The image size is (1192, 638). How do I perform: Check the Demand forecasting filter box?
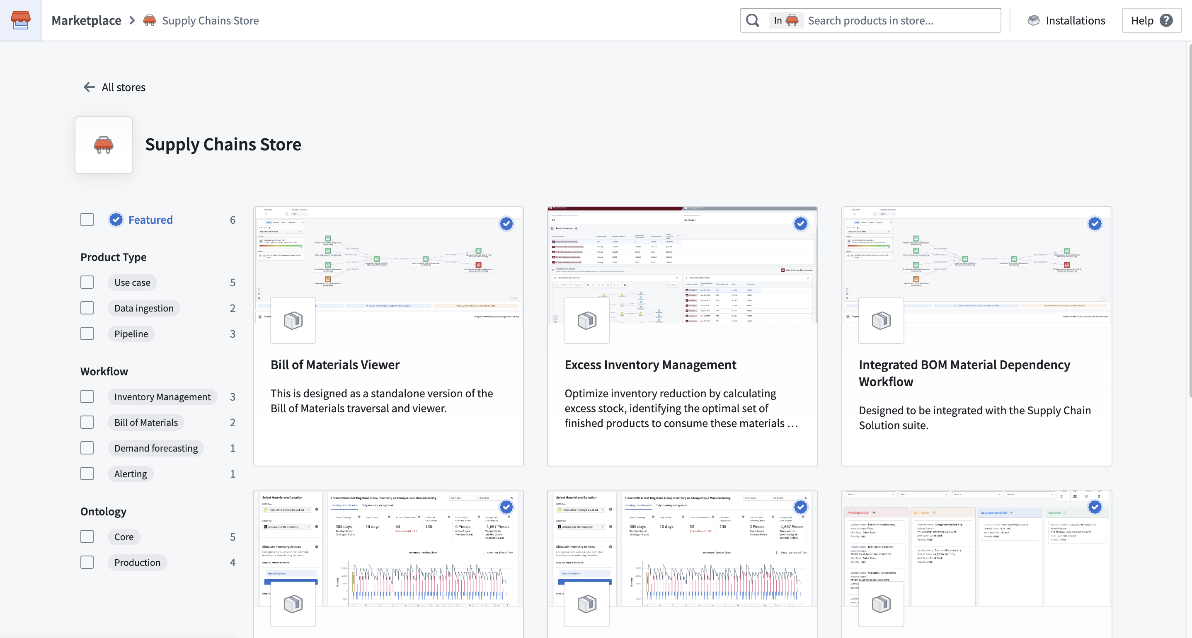[87, 448]
